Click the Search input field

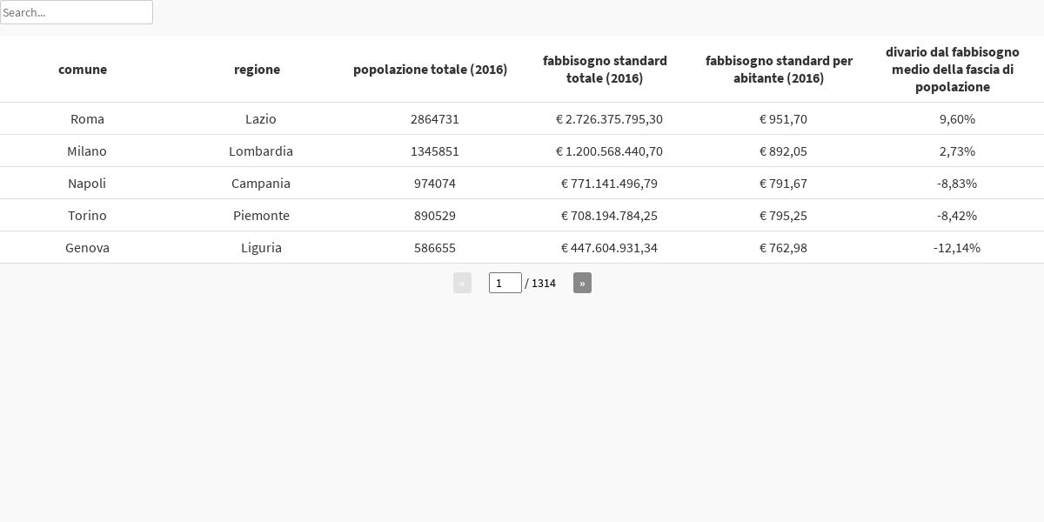(77, 12)
